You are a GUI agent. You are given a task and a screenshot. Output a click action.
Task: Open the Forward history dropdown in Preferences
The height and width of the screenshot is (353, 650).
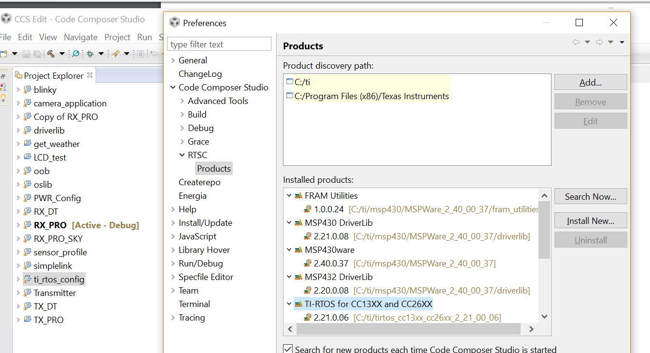point(611,42)
